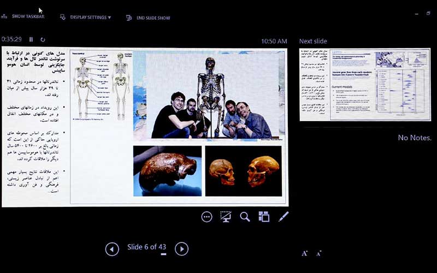Viewport: 437px width, 273px height.
Task: Click the 10:50 AM clock
Action: [x=274, y=41]
